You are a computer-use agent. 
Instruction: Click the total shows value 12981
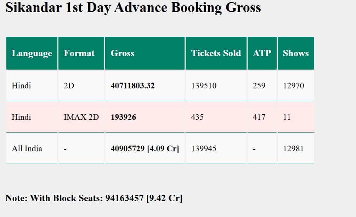click(x=293, y=148)
